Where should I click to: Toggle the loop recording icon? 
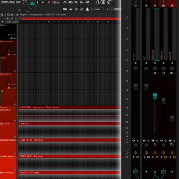87,2
